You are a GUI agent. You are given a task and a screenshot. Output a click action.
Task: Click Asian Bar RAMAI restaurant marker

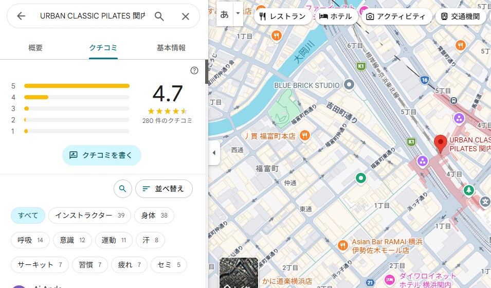(342, 245)
